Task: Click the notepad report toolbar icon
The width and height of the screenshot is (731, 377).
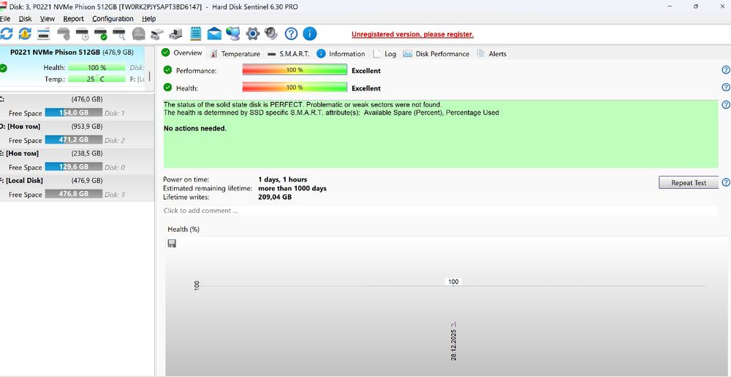Action: point(196,34)
